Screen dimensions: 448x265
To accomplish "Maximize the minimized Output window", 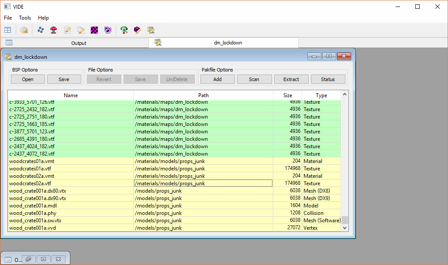I will 43,259.
